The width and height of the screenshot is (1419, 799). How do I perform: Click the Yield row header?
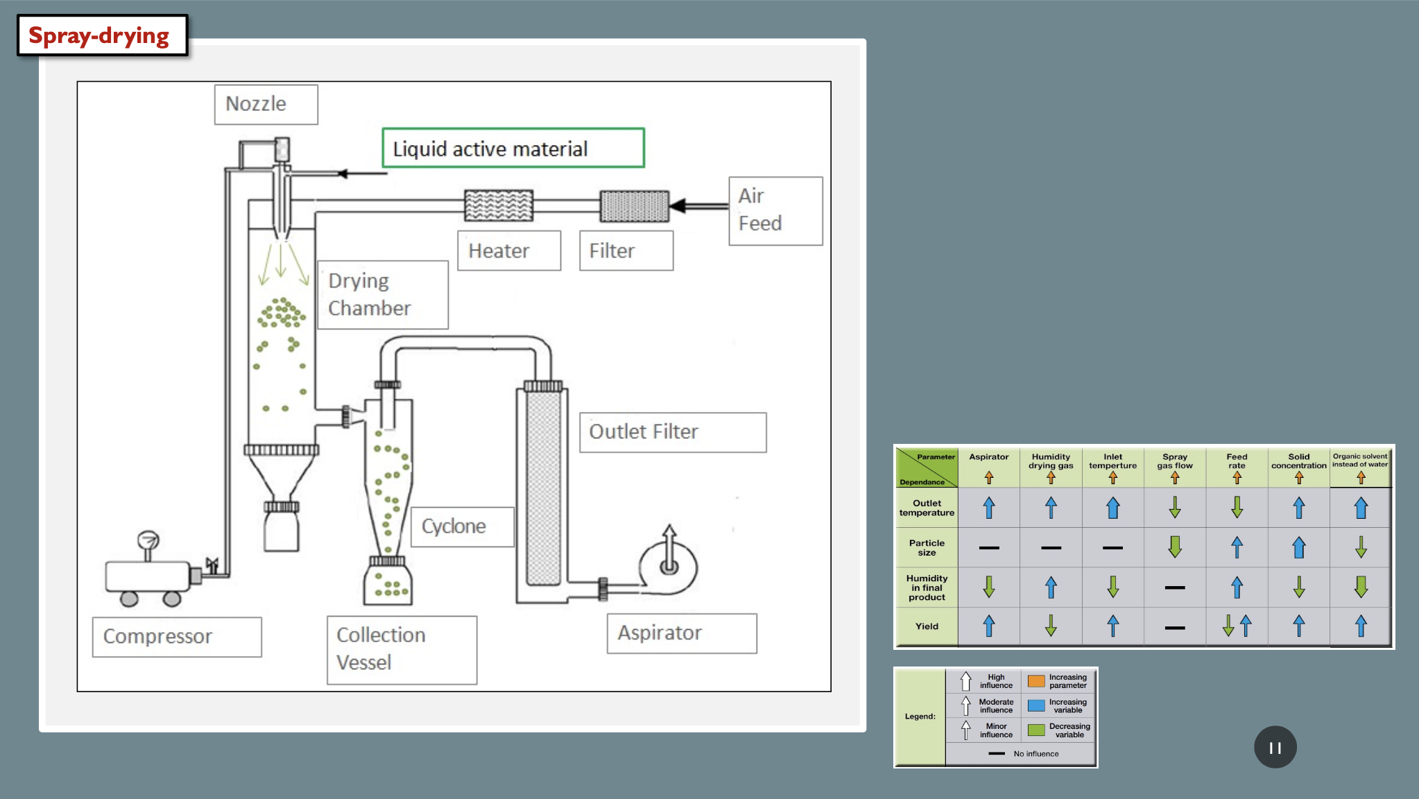[927, 626]
